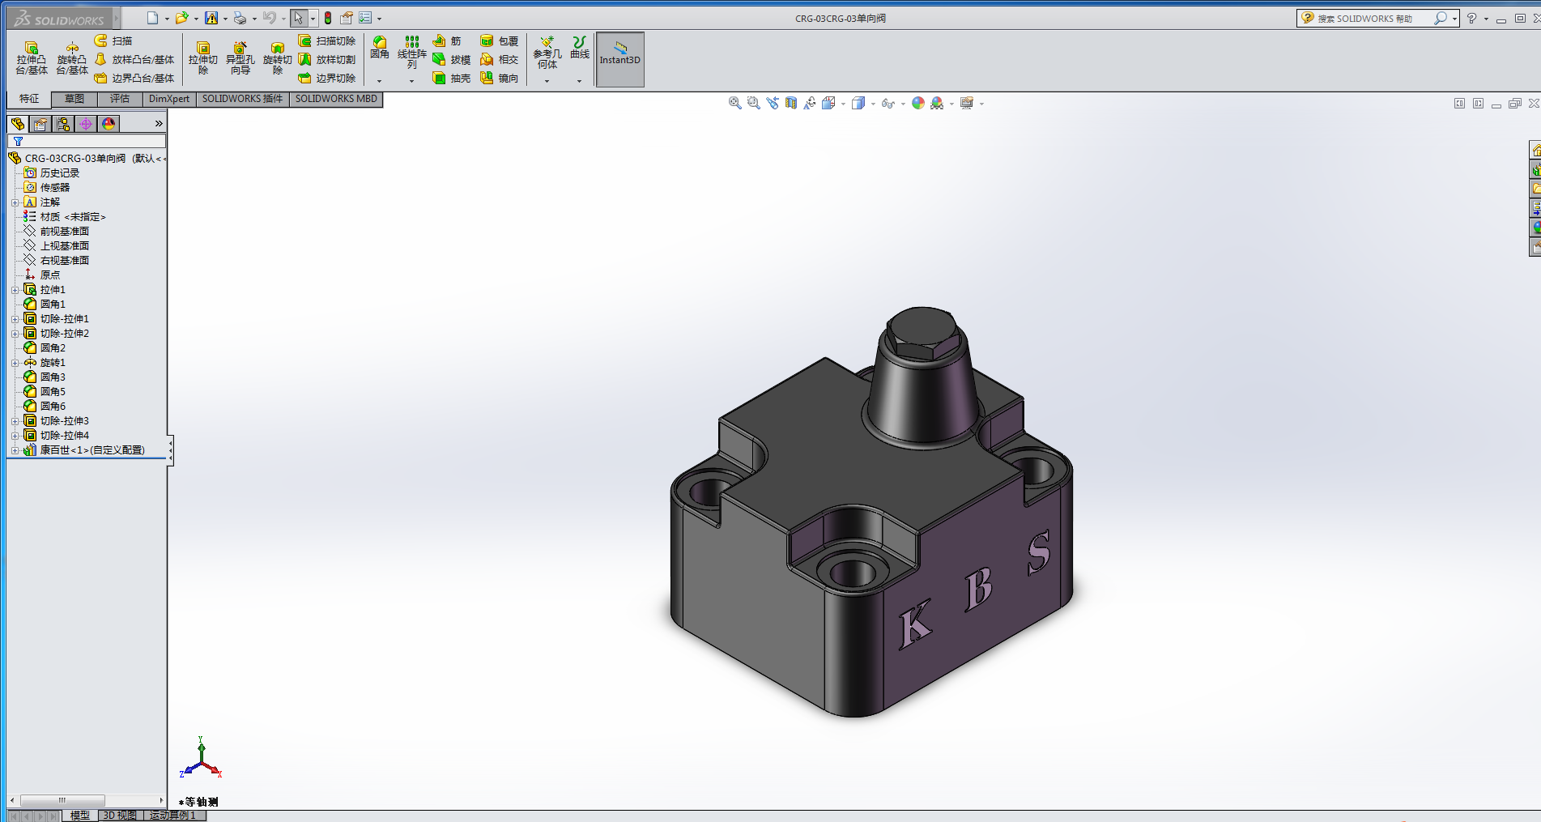Screen dimensions: 1541x822
Task: Click the Section View icon
Action: pyautogui.click(x=791, y=103)
